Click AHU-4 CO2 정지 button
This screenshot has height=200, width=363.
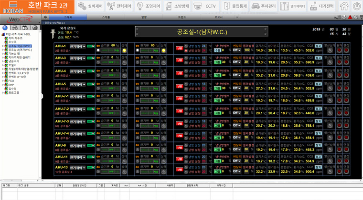tap(318, 71)
